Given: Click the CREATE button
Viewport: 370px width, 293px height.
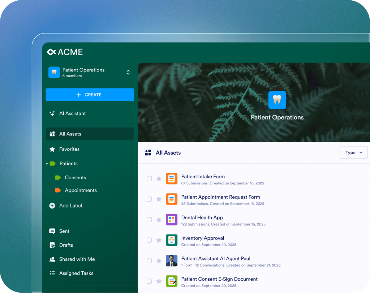Looking at the screenshot, I should (x=90, y=95).
